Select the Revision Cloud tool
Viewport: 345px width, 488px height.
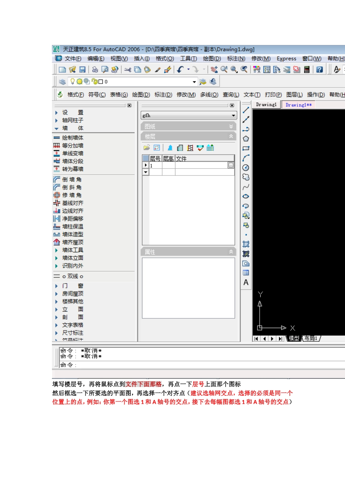(x=246, y=177)
